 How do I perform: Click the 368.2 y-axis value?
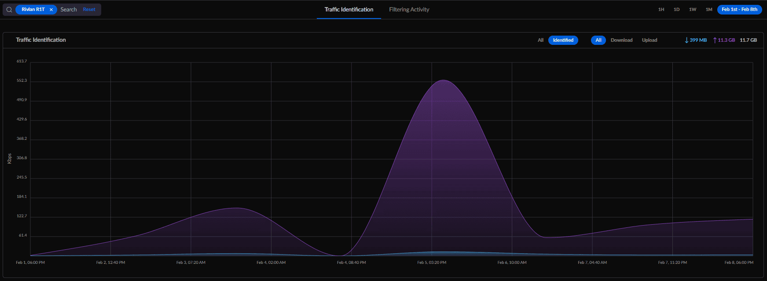(x=22, y=139)
